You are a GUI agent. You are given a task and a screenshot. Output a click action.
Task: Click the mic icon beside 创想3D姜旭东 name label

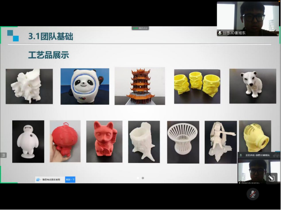tap(220, 33)
